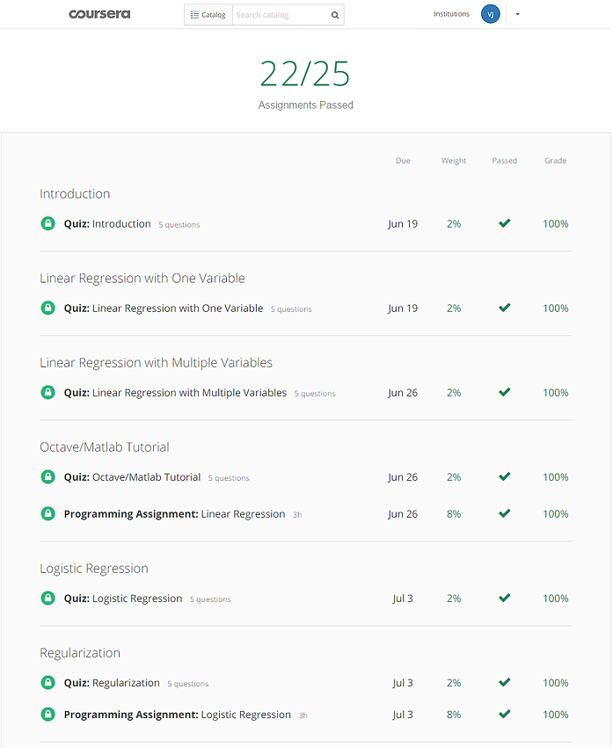This screenshot has width=613, height=748.
Task: Open Quiz: Linear Regression with Multiple Variables
Action: [x=175, y=393]
